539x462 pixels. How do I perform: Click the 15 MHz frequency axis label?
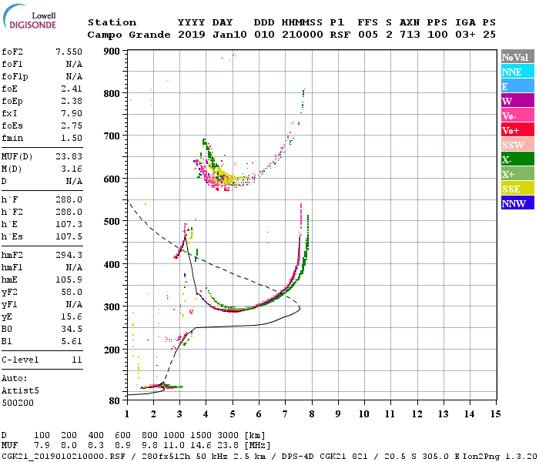(x=495, y=414)
